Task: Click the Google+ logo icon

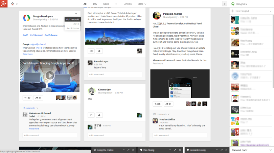Action: tap(4, 4)
